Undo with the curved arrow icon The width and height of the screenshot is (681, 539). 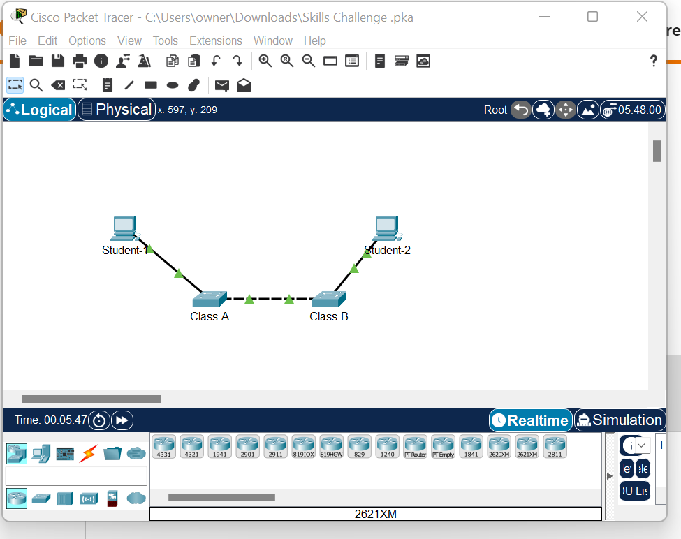point(215,61)
